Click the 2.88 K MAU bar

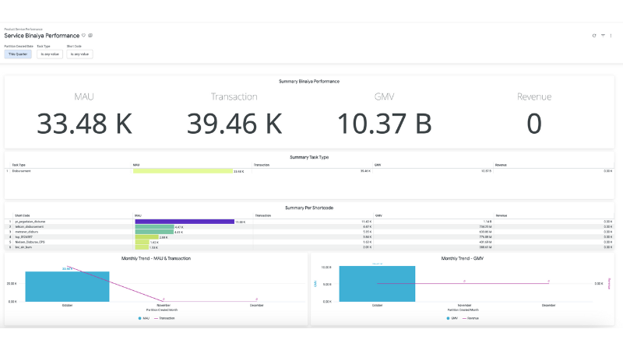pyautogui.click(x=147, y=237)
